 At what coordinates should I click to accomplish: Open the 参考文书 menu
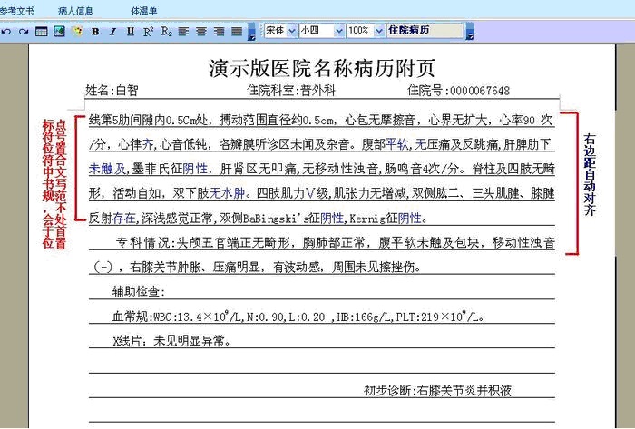(16, 11)
